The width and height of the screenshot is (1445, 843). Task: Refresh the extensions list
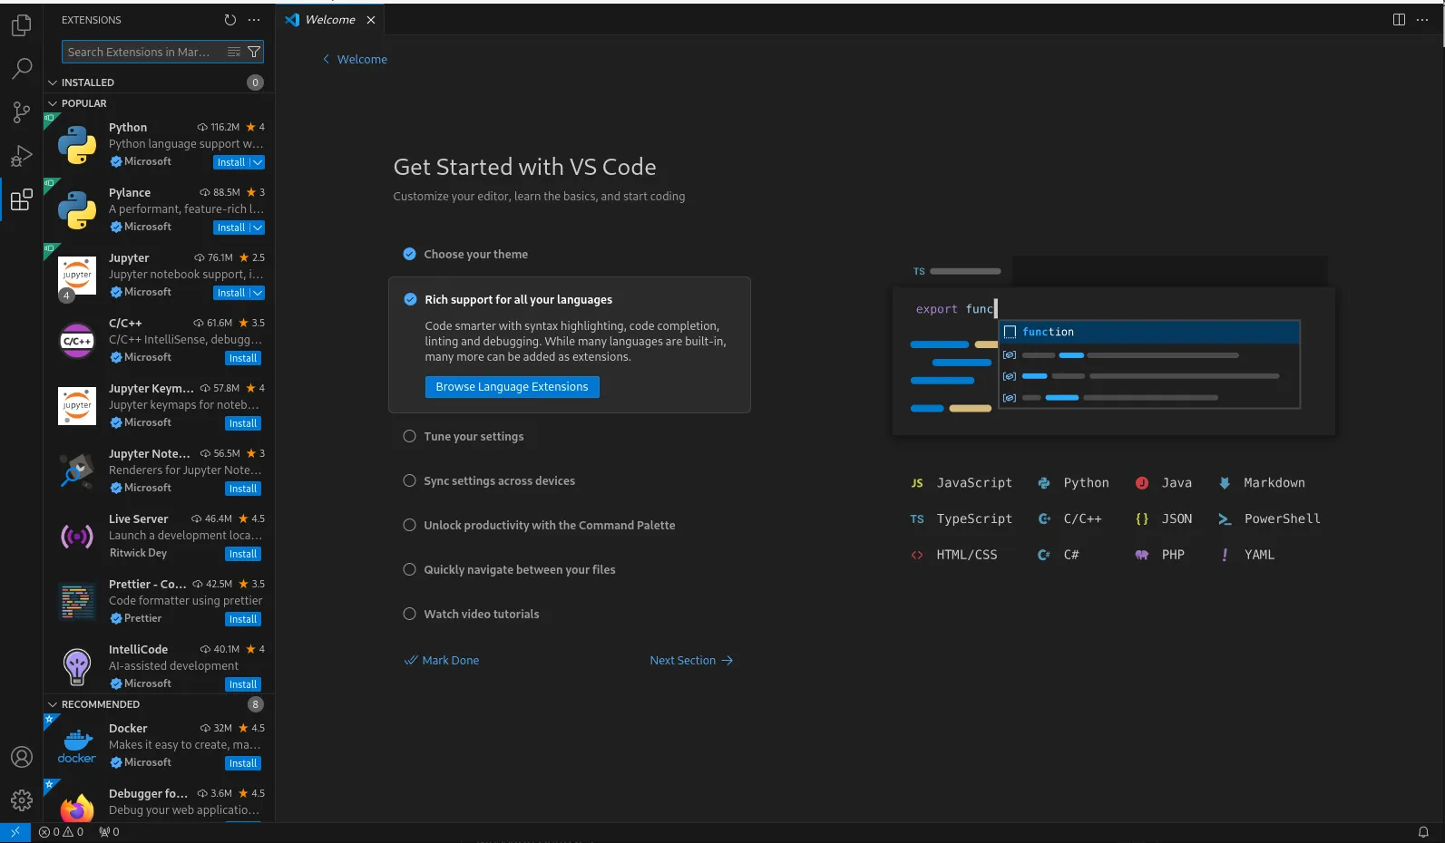(230, 20)
